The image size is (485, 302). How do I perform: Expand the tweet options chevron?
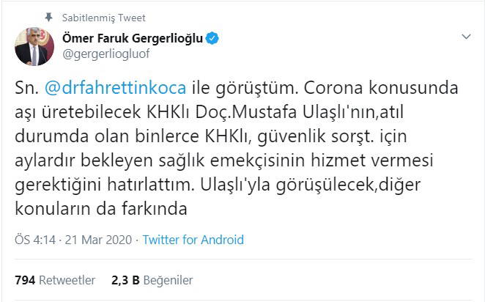pyautogui.click(x=466, y=36)
